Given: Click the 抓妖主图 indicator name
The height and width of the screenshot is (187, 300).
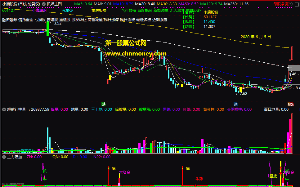Looking at the screenshot, I should click(x=54, y=4).
